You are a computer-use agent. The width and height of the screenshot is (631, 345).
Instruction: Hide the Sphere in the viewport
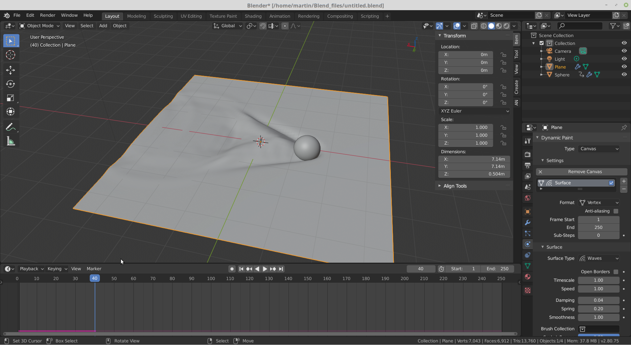624,74
